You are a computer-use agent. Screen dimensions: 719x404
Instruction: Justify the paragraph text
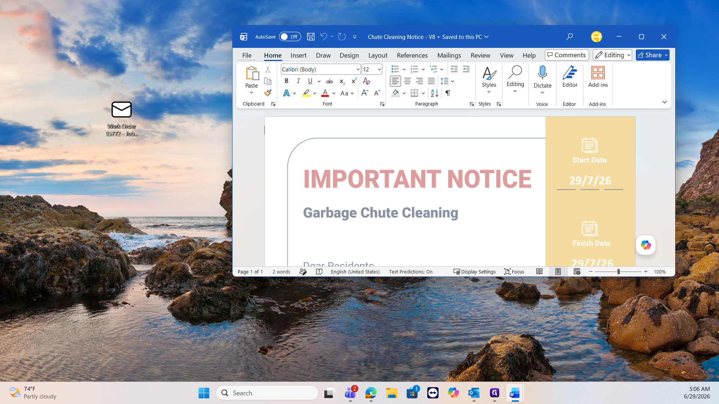click(x=431, y=81)
